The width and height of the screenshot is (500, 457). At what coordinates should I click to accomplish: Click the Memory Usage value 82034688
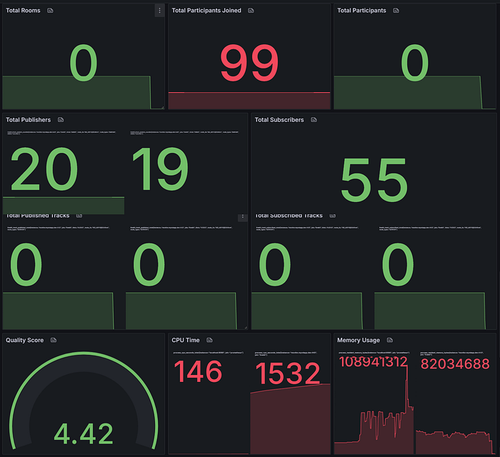[455, 364]
